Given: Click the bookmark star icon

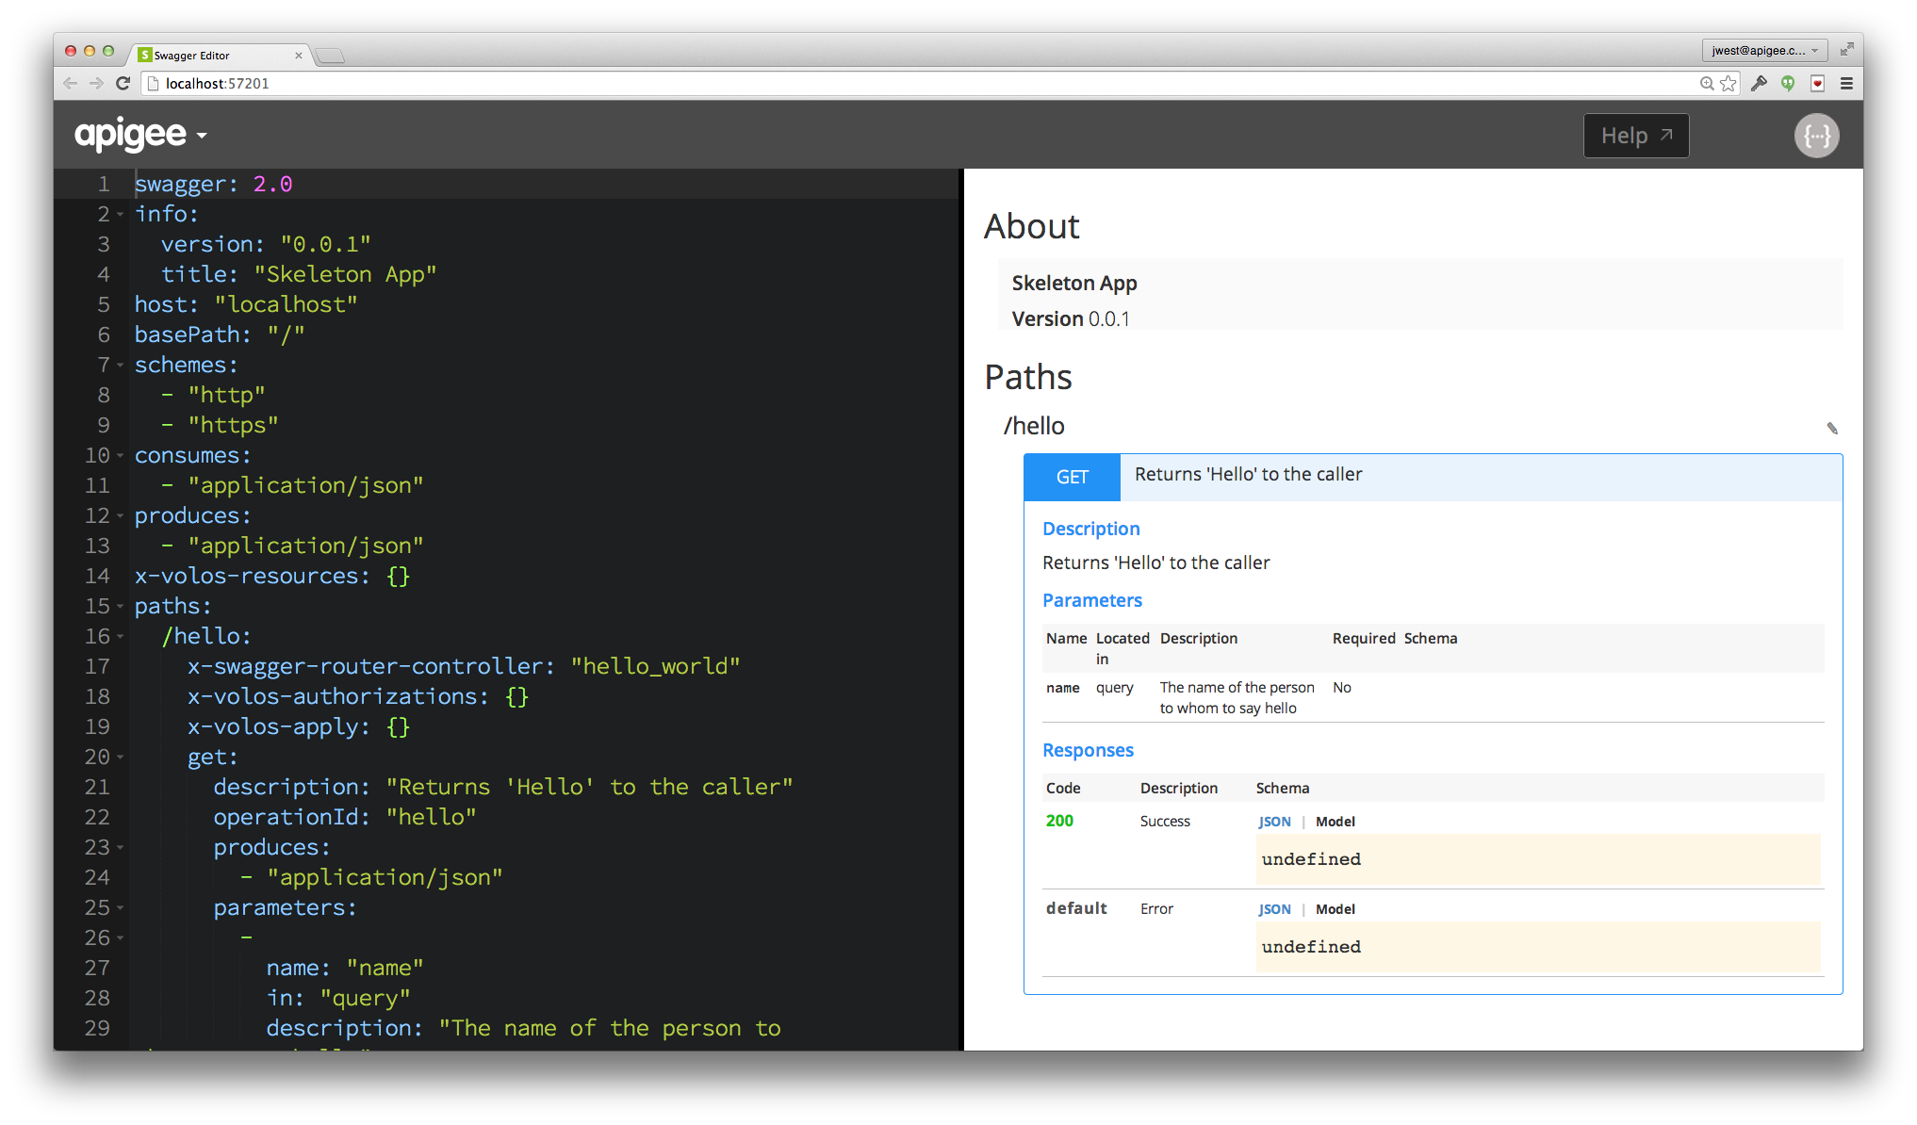Looking at the screenshot, I should coord(1728,84).
